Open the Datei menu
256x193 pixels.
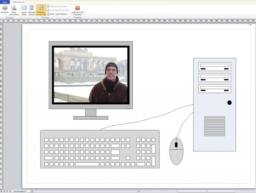pyautogui.click(x=4, y=2)
